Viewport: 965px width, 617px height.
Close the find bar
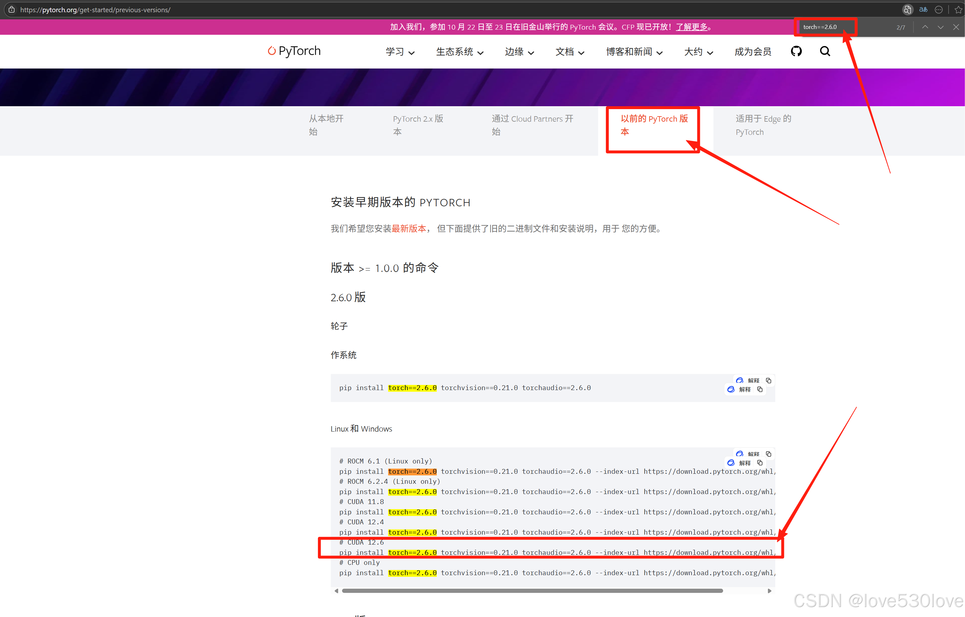point(956,27)
